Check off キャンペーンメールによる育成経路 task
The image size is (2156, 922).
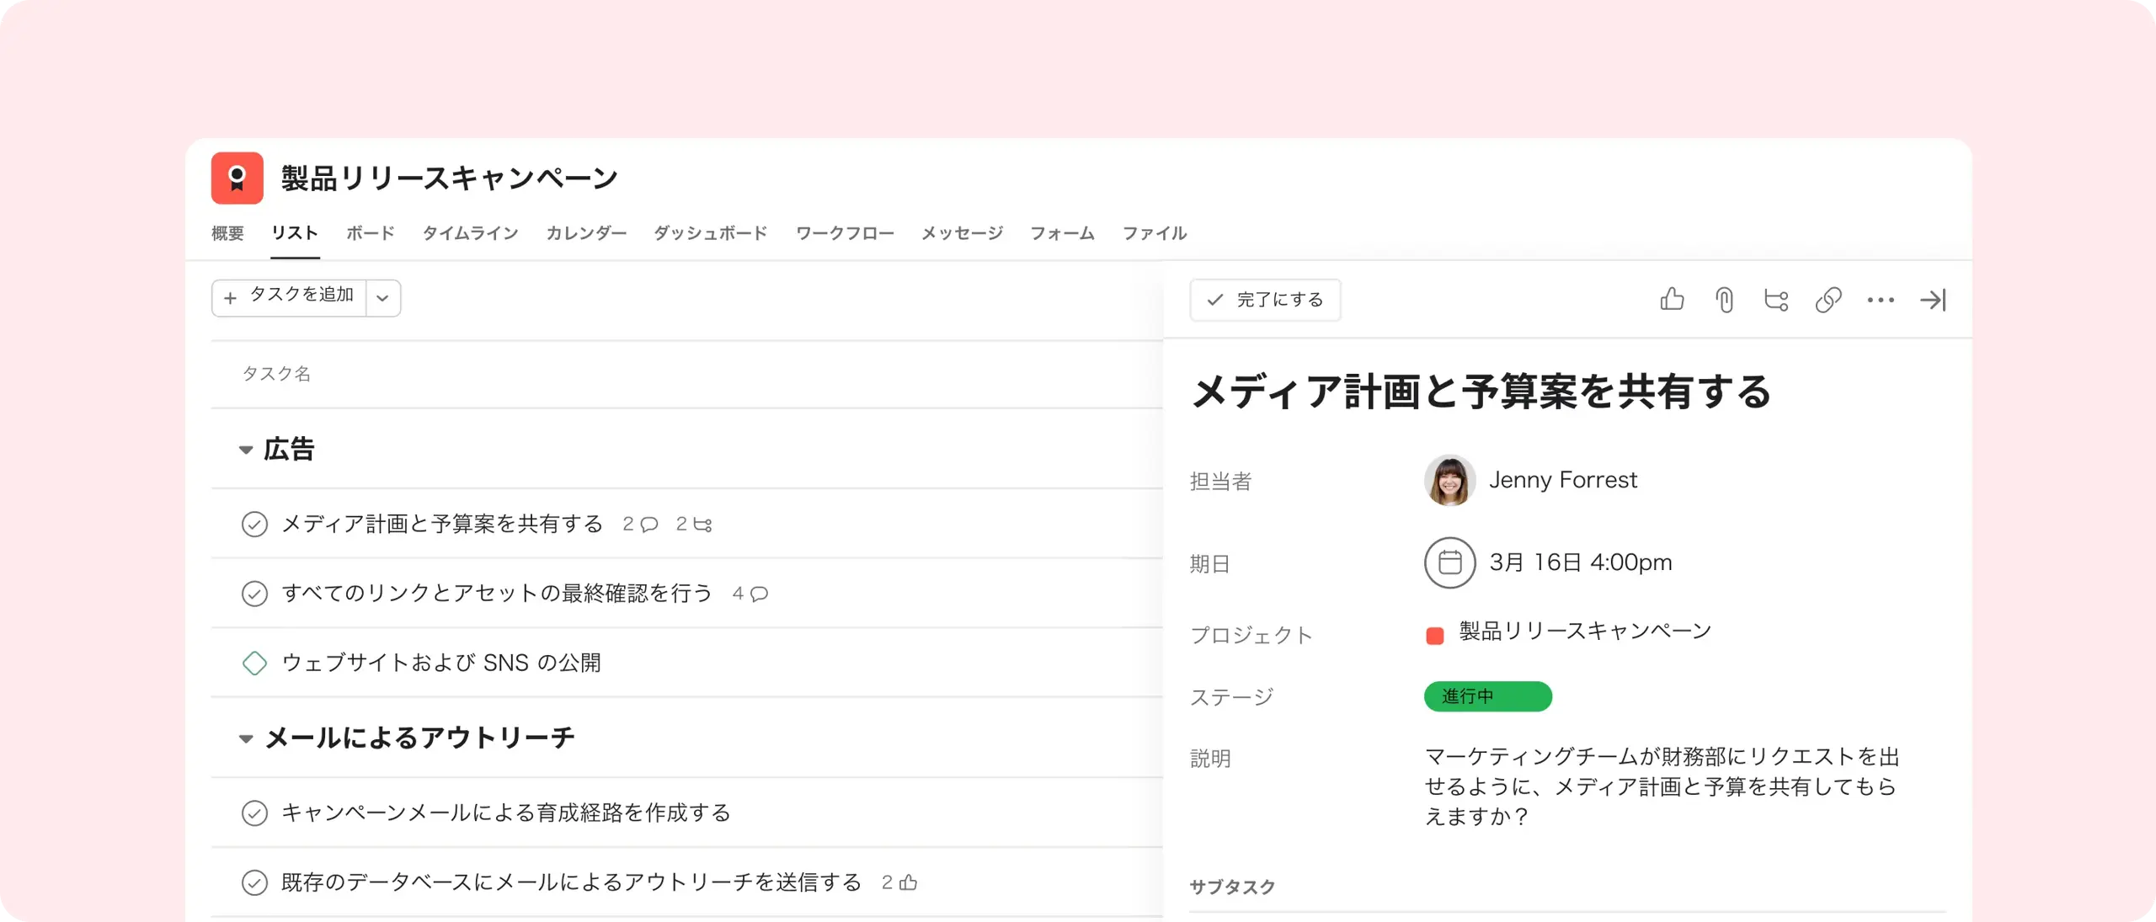(x=254, y=813)
